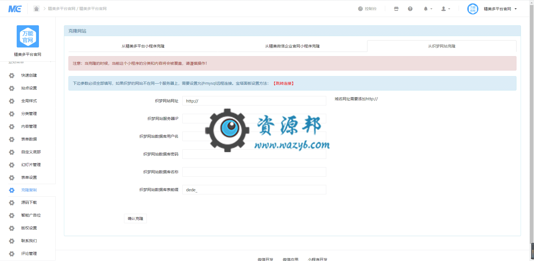The width and height of the screenshot is (534, 261).
Task: Open 幻灯片管理 menu item
Action: [31, 165]
